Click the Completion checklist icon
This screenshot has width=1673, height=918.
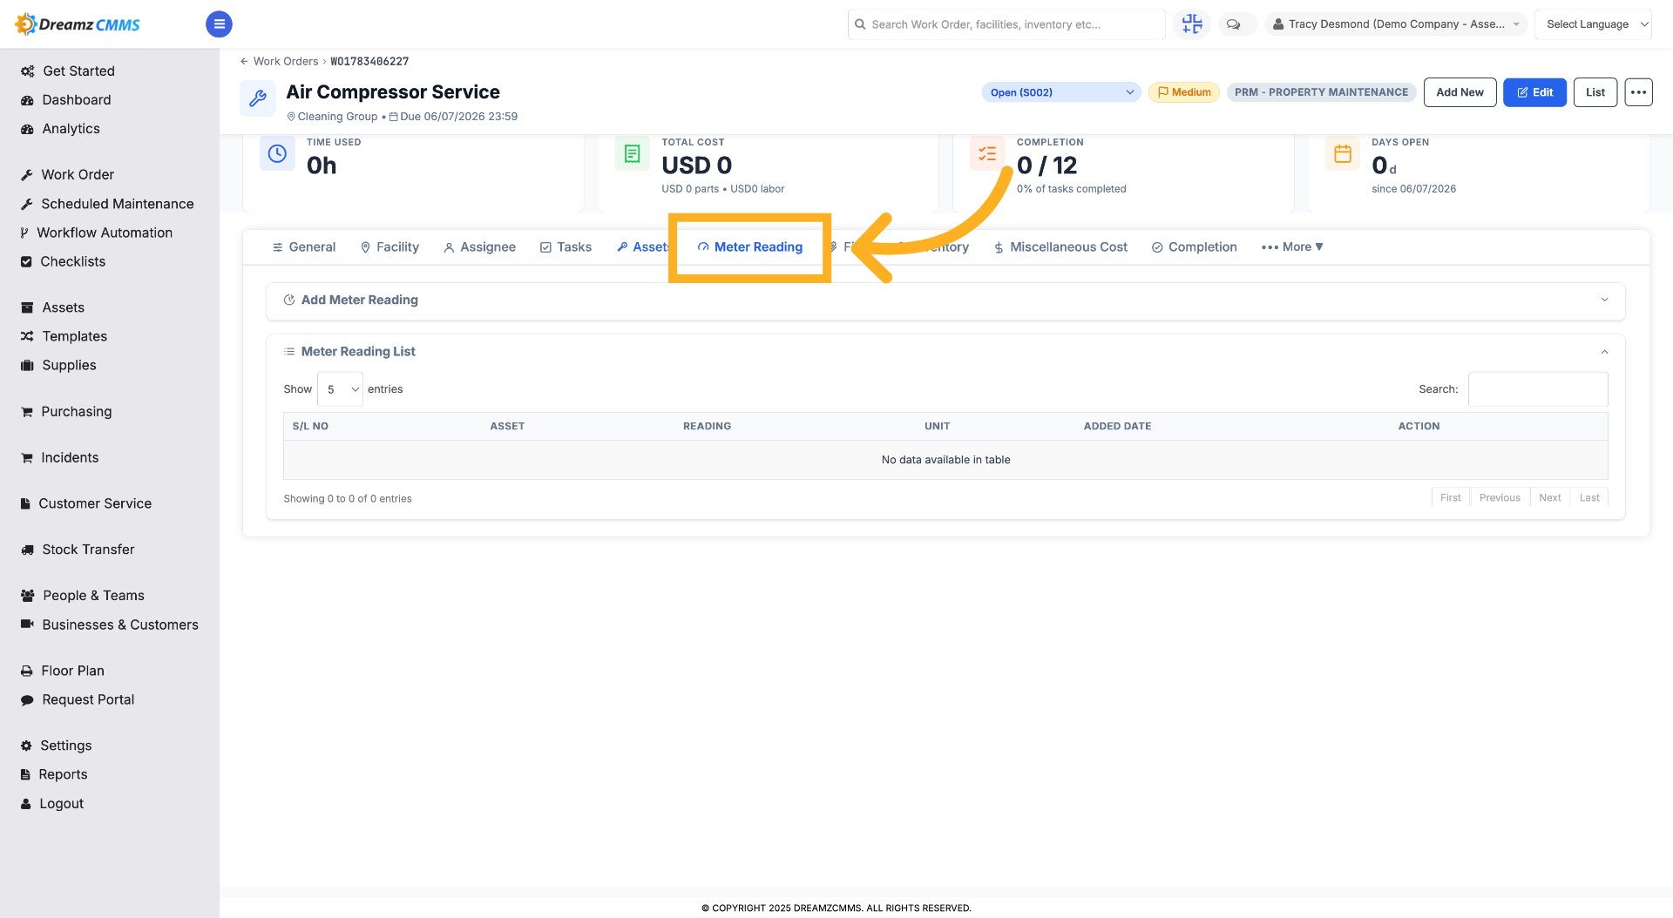click(987, 153)
